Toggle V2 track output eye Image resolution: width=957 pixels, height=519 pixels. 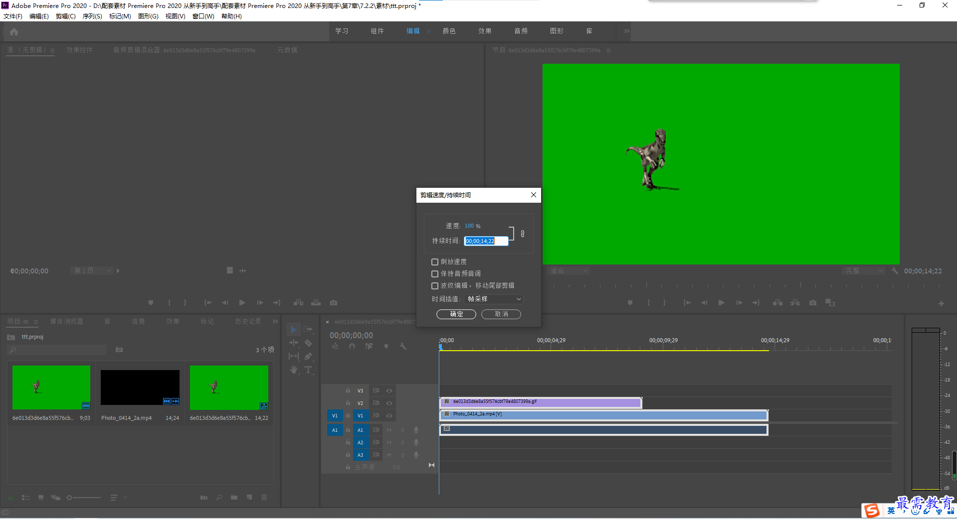pyautogui.click(x=389, y=403)
